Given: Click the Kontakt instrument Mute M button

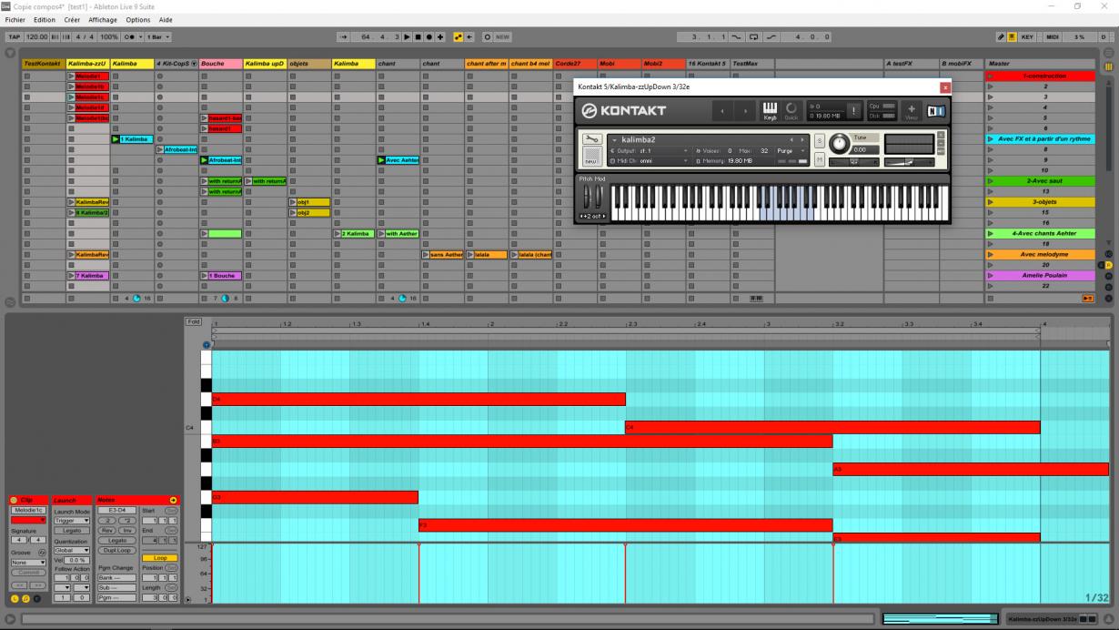Looking at the screenshot, I should (820, 160).
